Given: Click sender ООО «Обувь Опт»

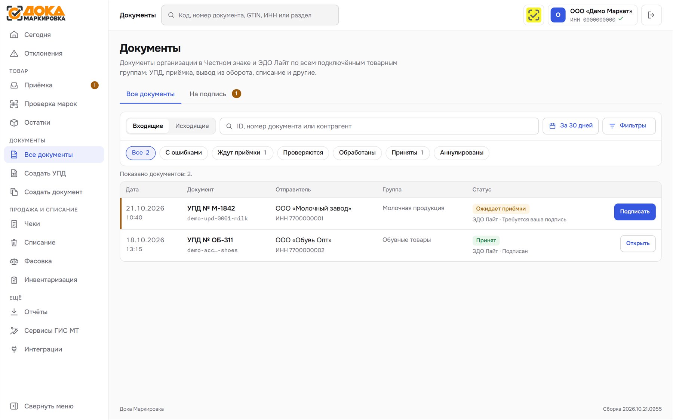Looking at the screenshot, I should [x=303, y=240].
